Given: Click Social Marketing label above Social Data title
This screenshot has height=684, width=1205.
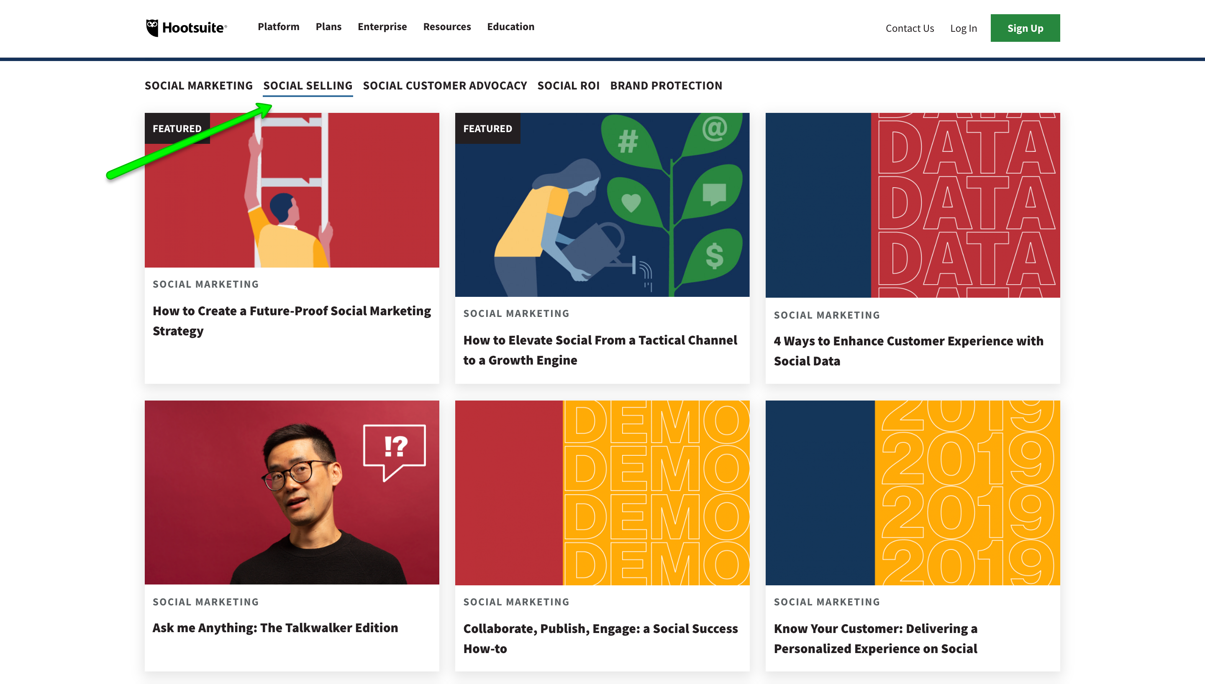Looking at the screenshot, I should (x=827, y=315).
